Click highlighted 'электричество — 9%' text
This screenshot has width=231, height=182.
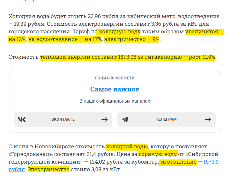pyautogui.click(x=131, y=39)
